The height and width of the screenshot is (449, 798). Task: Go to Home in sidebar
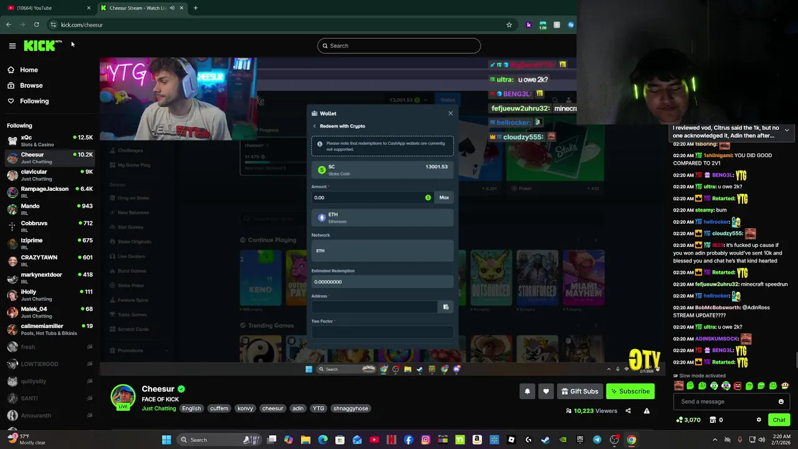click(x=29, y=70)
